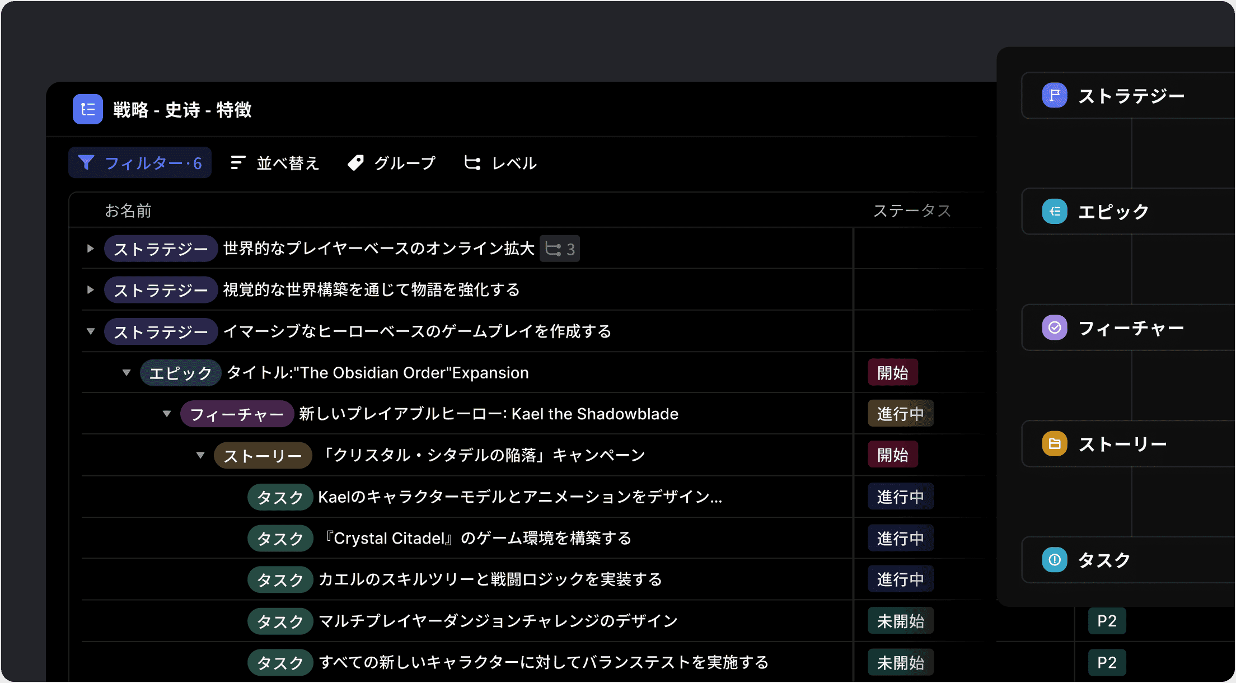Viewport: 1236px width, 683px height.
Task: Click the タスク icon in the right panel
Action: point(1055,560)
